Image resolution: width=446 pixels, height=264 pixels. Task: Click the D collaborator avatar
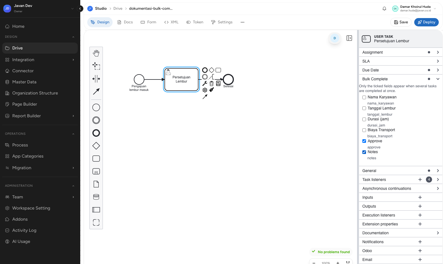pos(335,38)
